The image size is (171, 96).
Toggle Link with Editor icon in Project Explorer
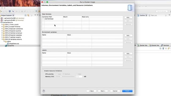[28, 15]
